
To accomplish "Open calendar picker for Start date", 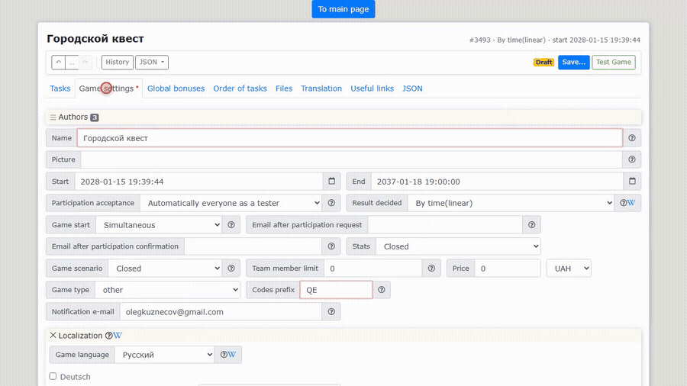I will point(332,182).
